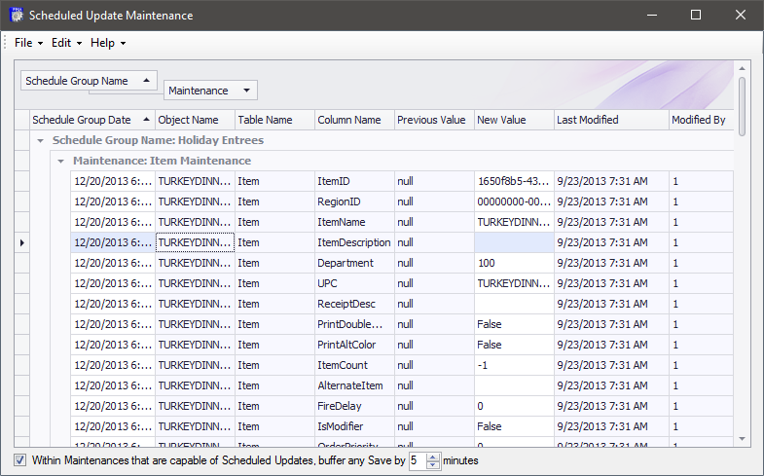Select the ItemName column name cell
The image size is (764, 476).
(x=354, y=222)
